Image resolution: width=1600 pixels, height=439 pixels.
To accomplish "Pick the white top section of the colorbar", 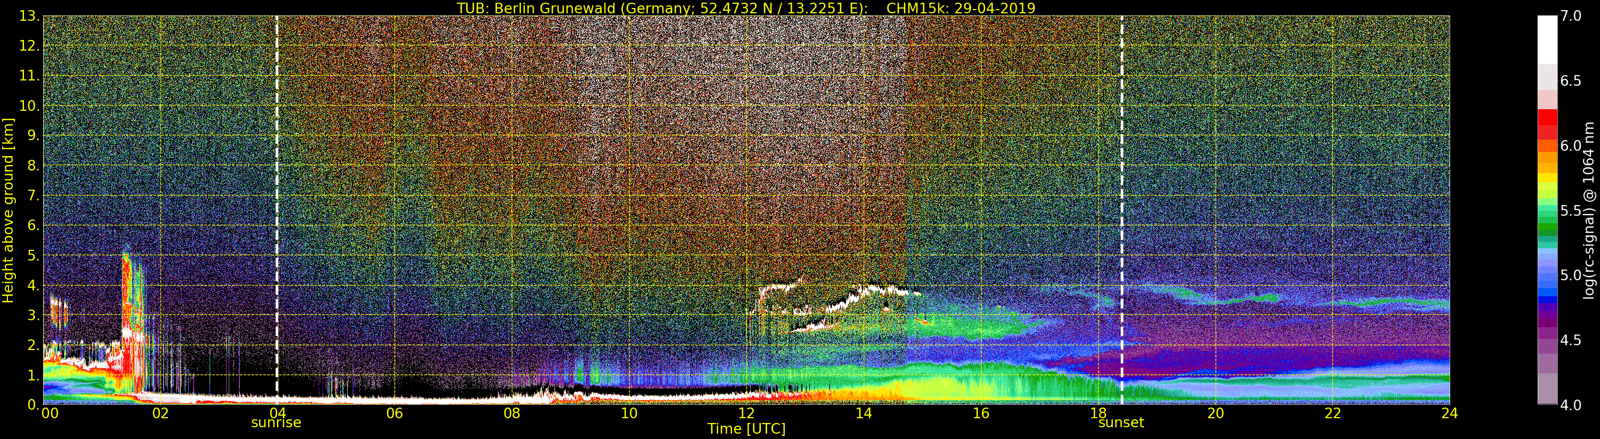I will pos(1547,40).
